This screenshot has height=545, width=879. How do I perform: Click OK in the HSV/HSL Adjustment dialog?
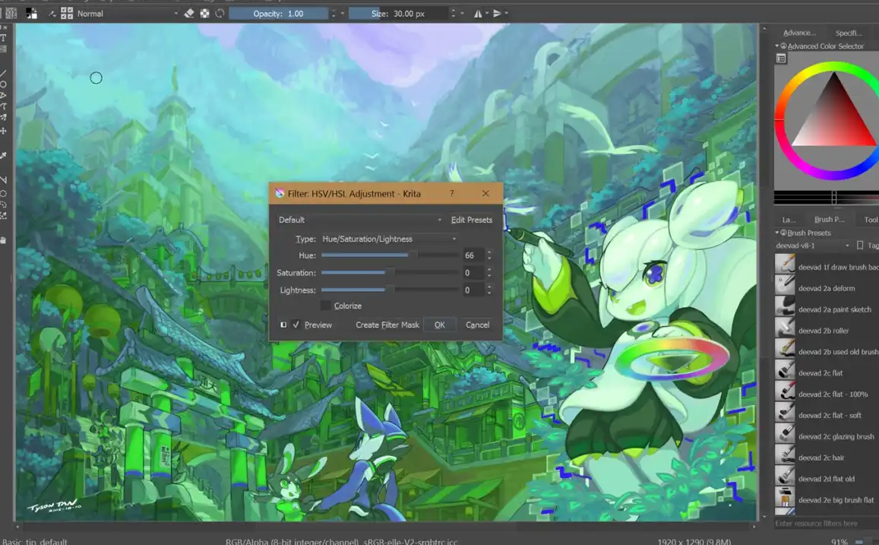[x=439, y=325]
